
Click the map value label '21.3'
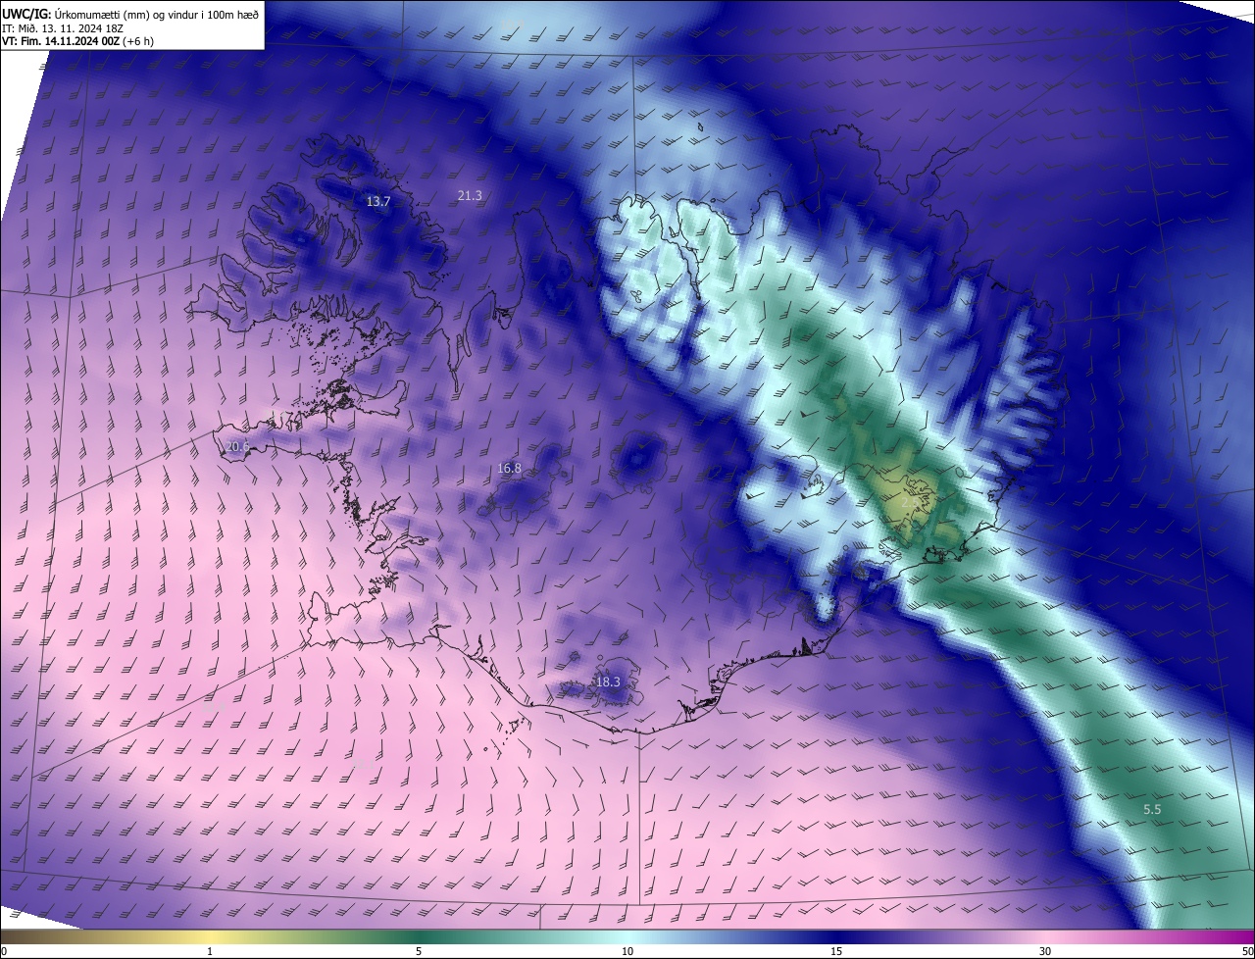coord(470,195)
